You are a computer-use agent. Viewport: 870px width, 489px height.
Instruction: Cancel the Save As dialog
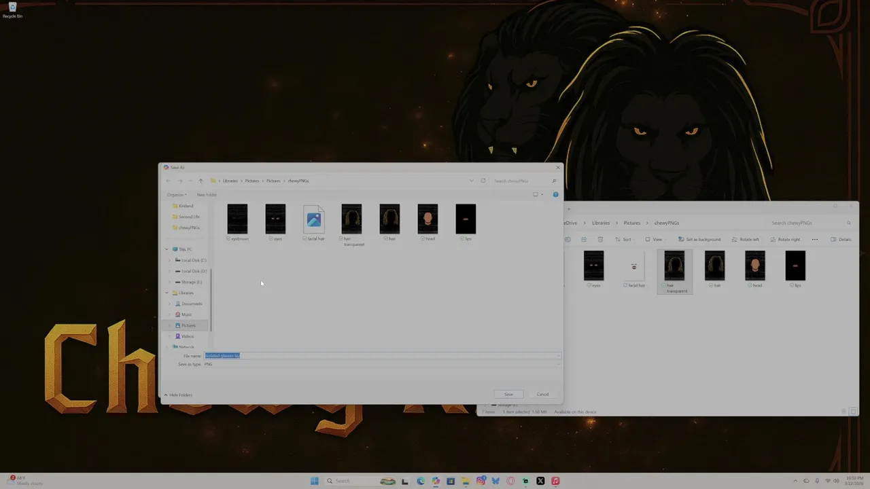[x=542, y=395]
